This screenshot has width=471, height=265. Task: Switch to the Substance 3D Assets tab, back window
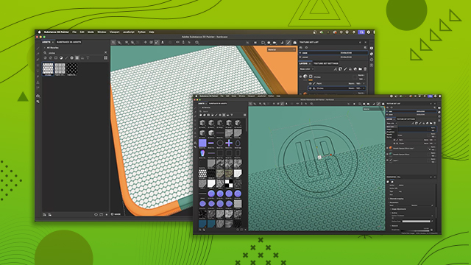click(x=68, y=42)
